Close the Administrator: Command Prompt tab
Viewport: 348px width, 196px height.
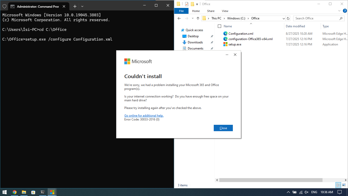[x=64, y=6]
